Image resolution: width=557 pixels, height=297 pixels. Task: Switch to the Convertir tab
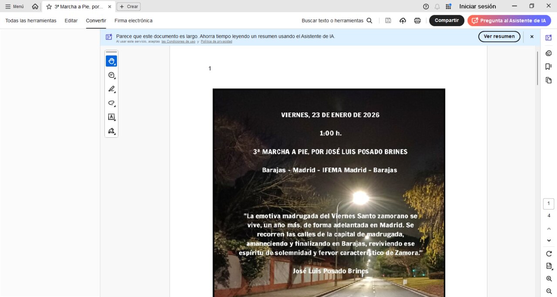click(x=96, y=20)
